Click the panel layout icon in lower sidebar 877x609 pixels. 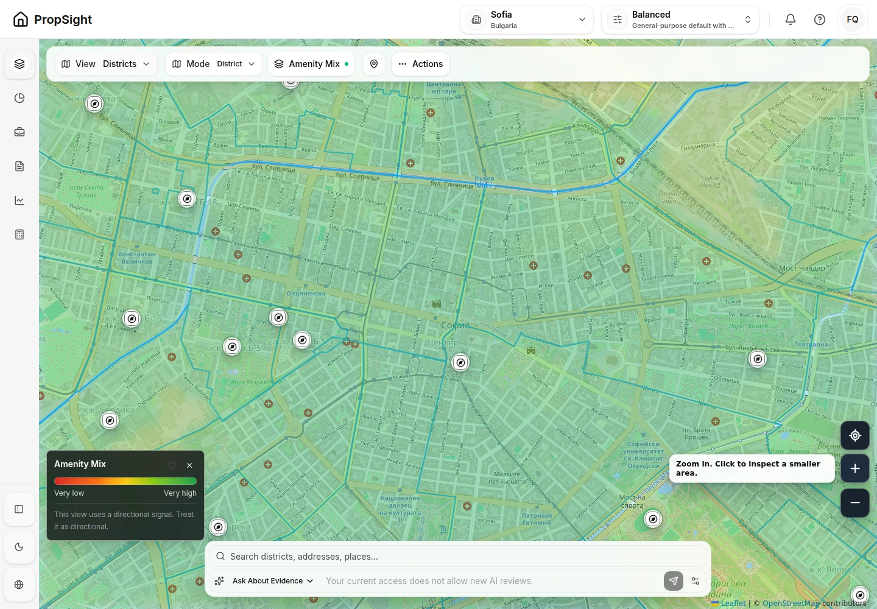pyautogui.click(x=19, y=509)
